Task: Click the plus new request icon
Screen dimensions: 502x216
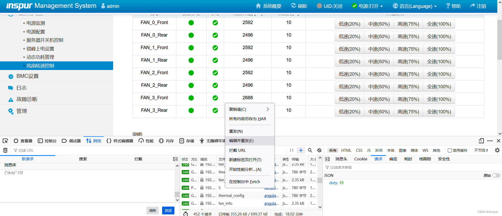Action: (x=301, y=150)
